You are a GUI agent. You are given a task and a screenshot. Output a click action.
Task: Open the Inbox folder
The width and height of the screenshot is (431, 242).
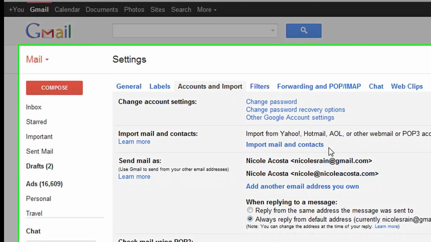34,107
